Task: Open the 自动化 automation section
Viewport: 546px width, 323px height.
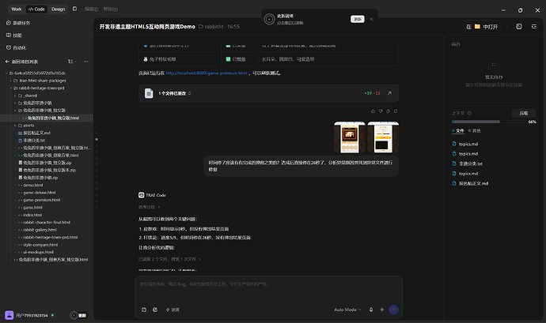Action: point(16,48)
